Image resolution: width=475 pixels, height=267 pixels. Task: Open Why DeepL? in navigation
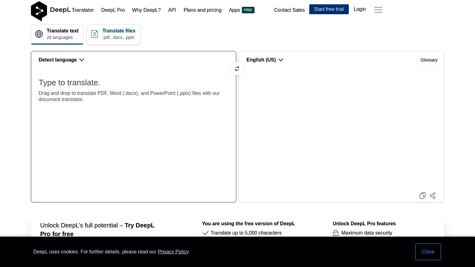pos(146,10)
